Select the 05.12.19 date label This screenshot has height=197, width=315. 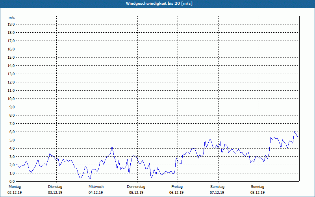click(136, 193)
